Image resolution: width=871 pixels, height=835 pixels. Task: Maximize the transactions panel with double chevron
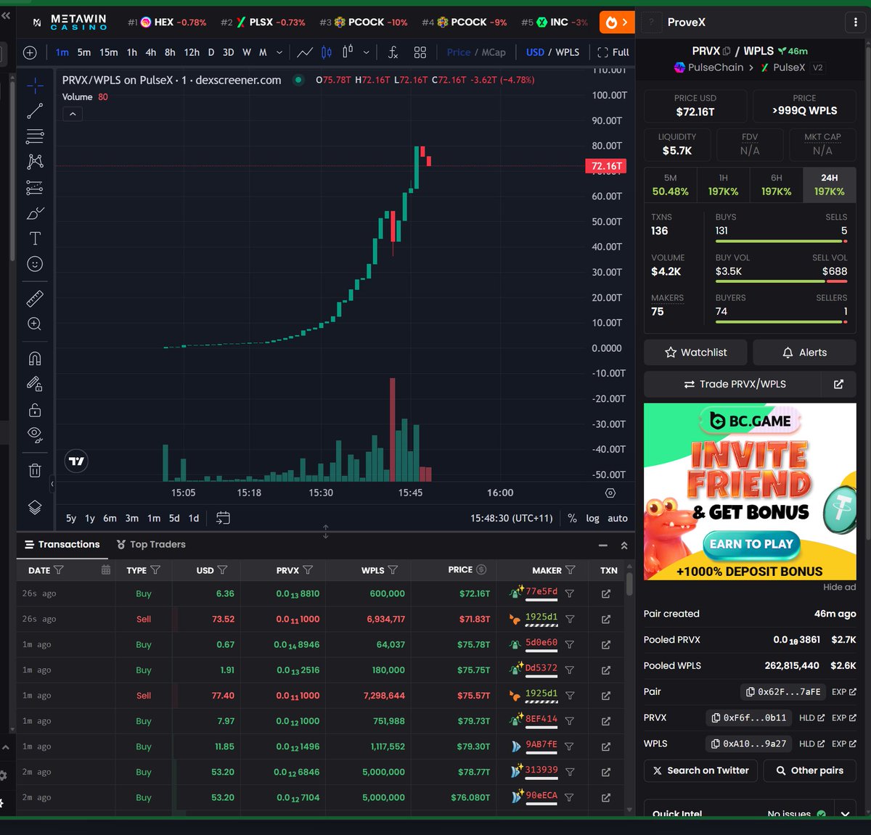pyautogui.click(x=624, y=545)
